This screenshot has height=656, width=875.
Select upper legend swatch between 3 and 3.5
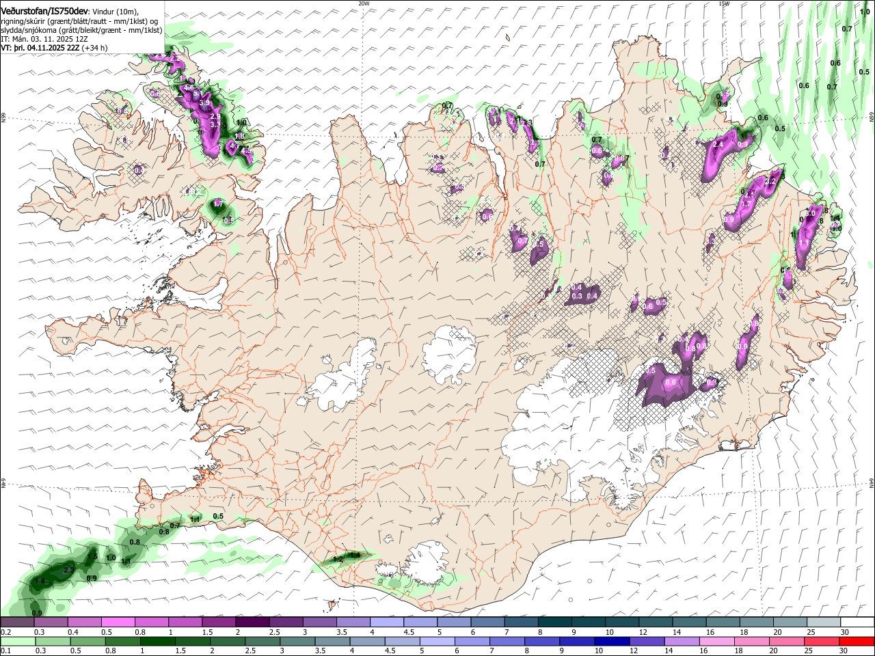[x=320, y=623]
